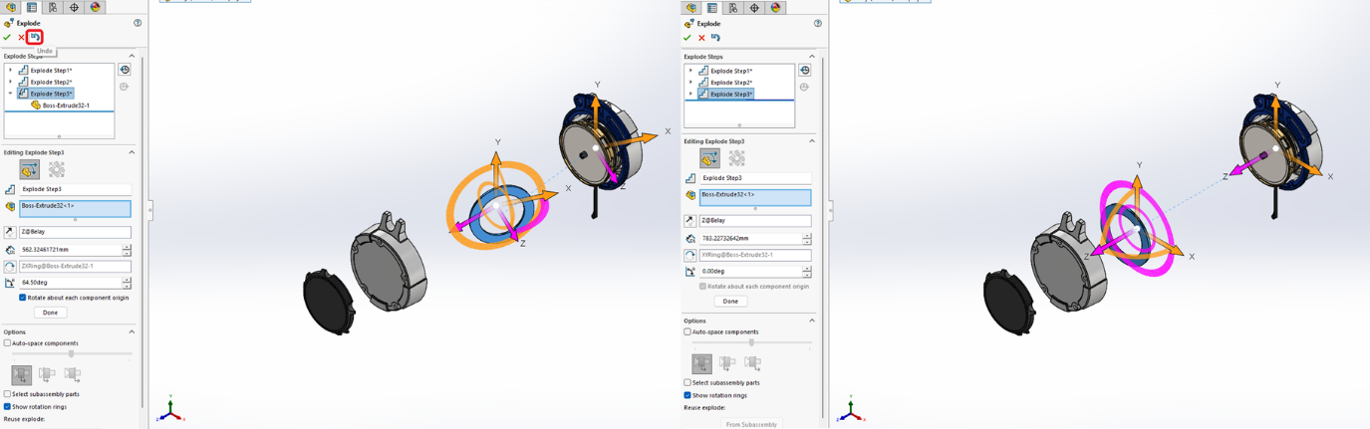Click the help icon in left Explode header
The image size is (1370, 429).
coord(137,23)
